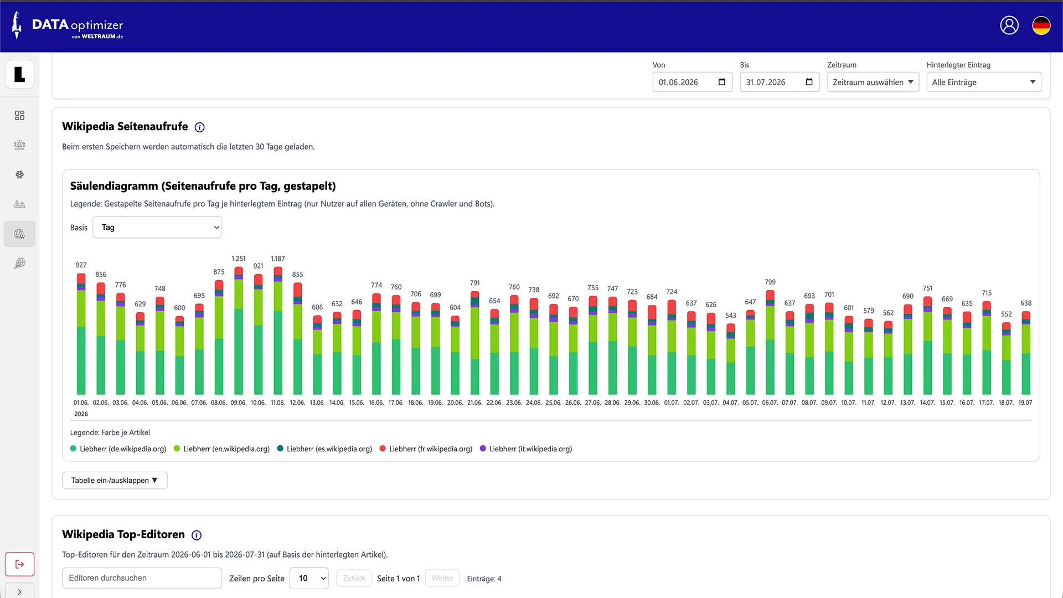Image resolution: width=1063 pixels, height=598 pixels.
Task: Click the 21.06. bar labeled 791
Action: click(475, 343)
